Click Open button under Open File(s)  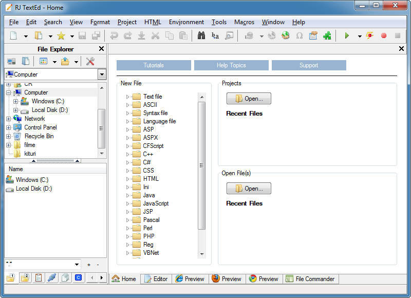click(x=249, y=189)
